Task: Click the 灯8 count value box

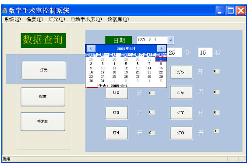Action: point(216,131)
